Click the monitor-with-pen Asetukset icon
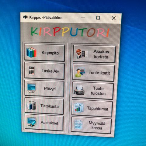Screen dimensions: 146x146 (32, 122)
